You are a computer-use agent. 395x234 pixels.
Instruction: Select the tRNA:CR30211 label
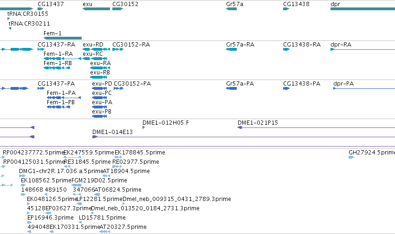pyautogui.click(x=29, y=23)
